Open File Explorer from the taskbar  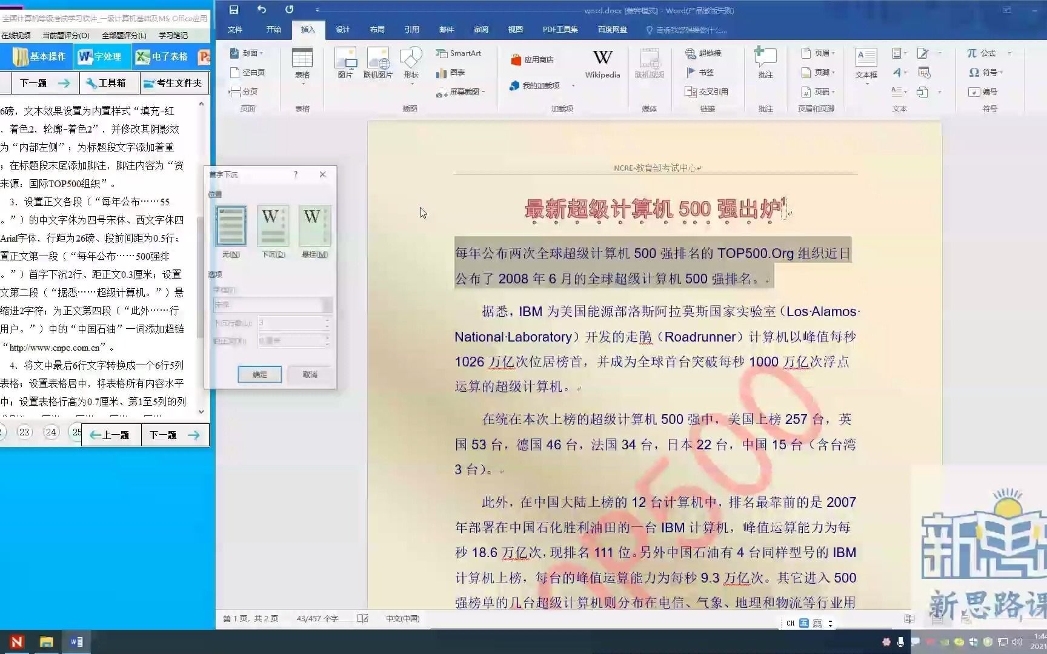pos(46,641)
